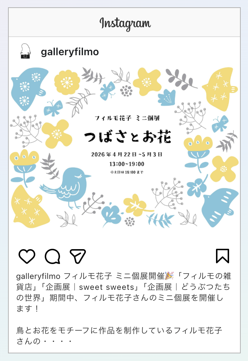Open the galleryfilmo username beside the avatar
248x361 pixels.
point(70,52)
